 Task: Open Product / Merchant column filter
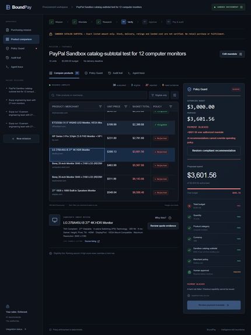[x=100, y=106]
